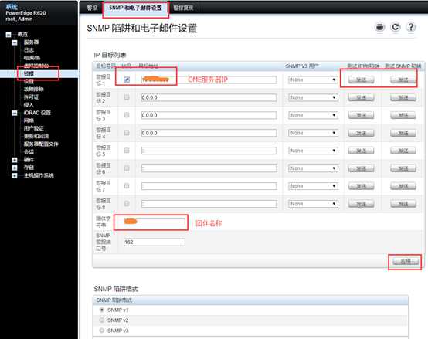Select the SNMP v3 trap format
Screen dimensions: 428x339
(x=102, y=331)
